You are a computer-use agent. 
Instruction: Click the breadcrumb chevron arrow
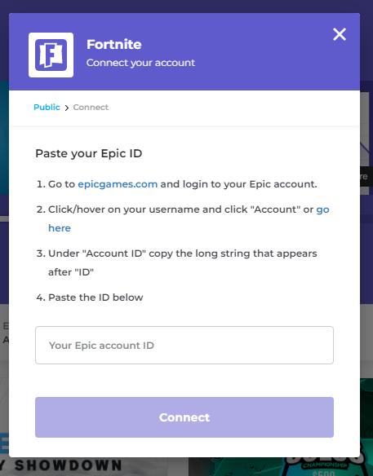tap(67, 108)
